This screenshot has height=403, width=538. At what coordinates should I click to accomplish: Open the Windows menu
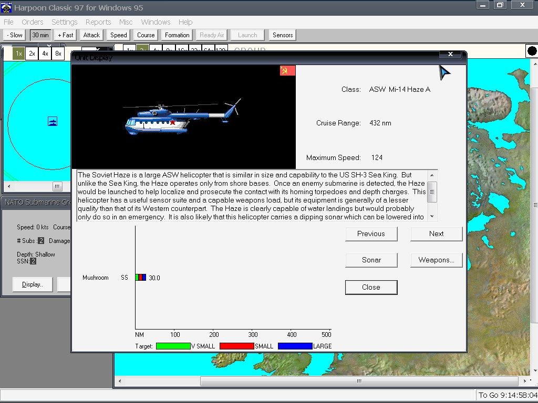pos(156,22)
